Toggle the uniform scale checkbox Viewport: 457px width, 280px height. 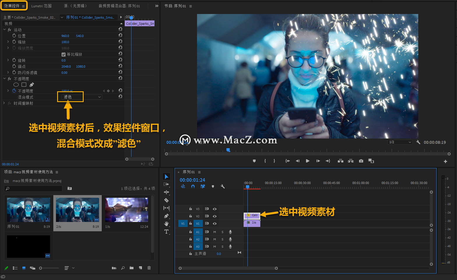click(x=64, y=55)
